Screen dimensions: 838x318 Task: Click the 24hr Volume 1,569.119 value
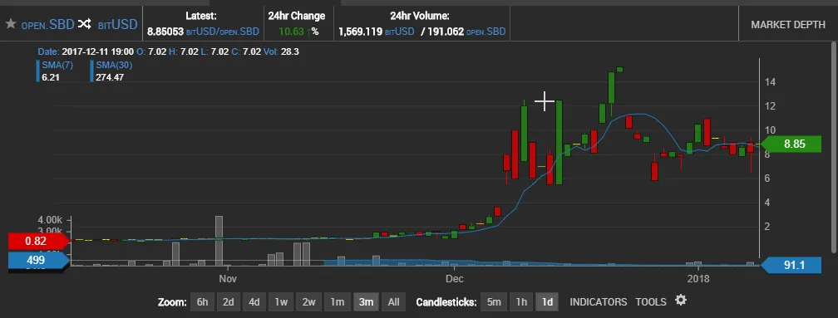click(360, 32)
